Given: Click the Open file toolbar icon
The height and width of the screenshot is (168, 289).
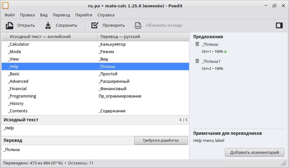Looking at the screenshot, I should [10, 25].
